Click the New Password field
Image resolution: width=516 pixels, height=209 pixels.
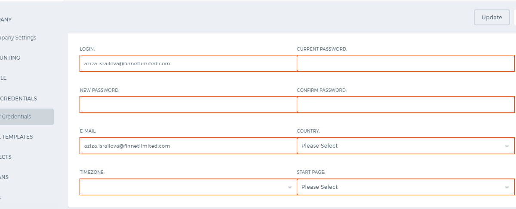coord(188,105)
